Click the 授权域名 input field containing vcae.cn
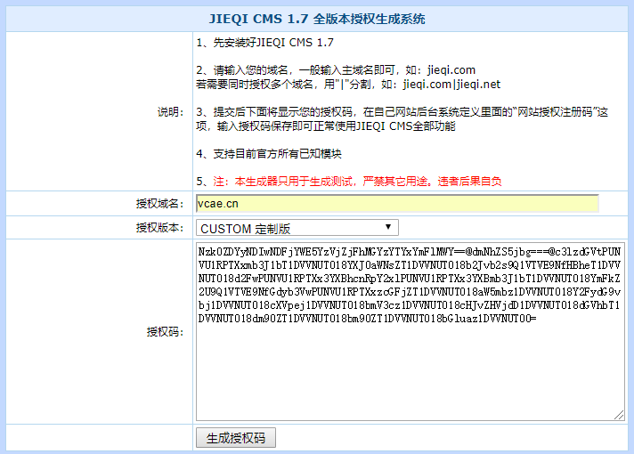 pos(397,203)
